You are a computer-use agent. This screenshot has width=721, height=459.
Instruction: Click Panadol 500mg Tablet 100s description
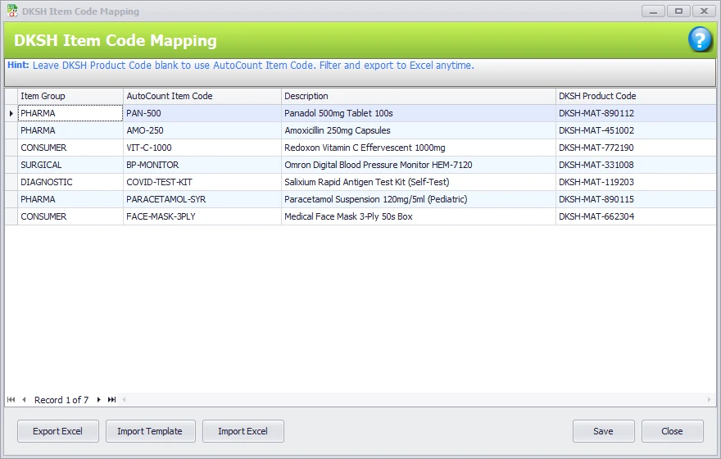419,113
